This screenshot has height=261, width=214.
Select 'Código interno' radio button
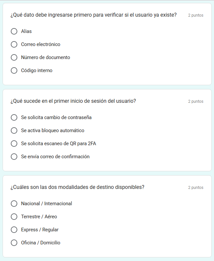click(x=14, y=70)
